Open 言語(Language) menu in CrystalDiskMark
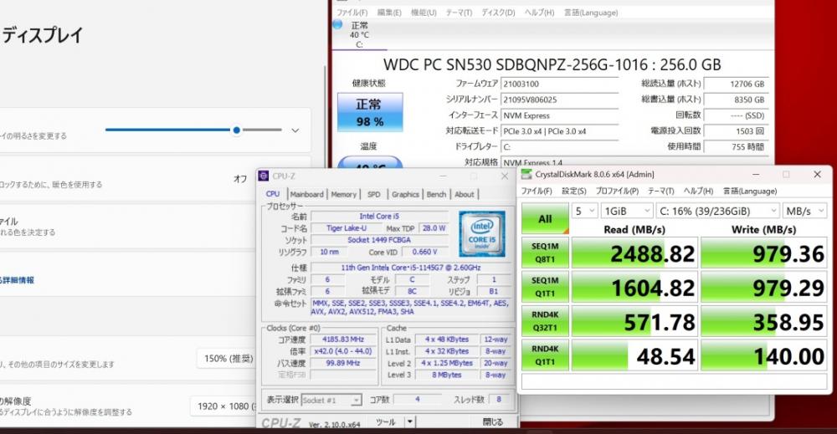Image resolution: width=837 pixels, height=434 pixels. click(x=750, y=191)
